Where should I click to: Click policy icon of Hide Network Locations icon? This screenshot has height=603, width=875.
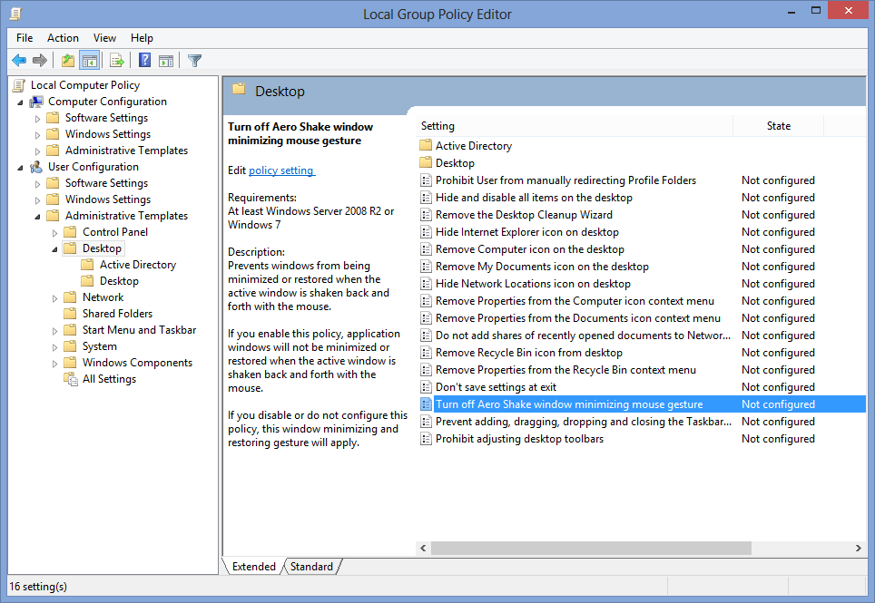[426, 284]
